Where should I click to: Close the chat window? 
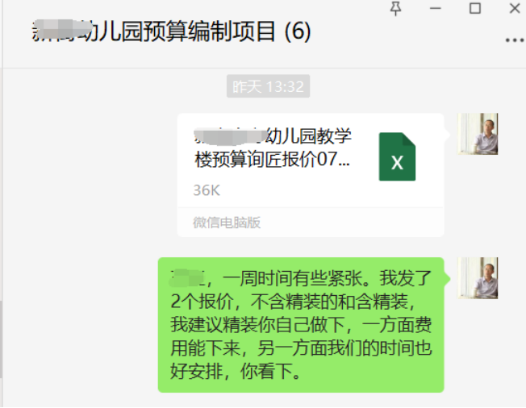click(515, 8)
